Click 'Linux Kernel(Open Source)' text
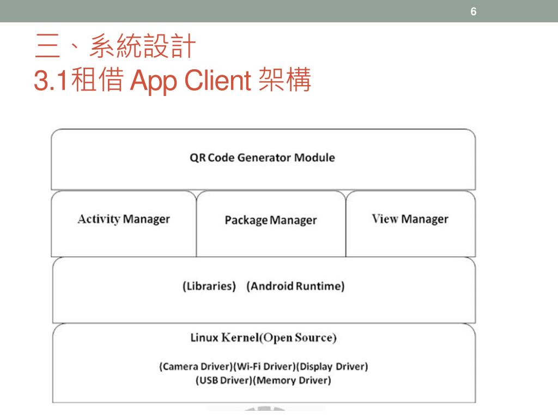This screenshot has width=558, height=419. point(263,337)
